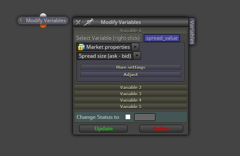Click the Market properties coins icon

81,47
